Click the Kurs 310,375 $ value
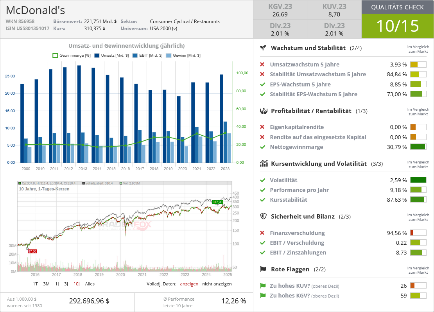Screen dimensions: 434x312 tap(95, 28)
